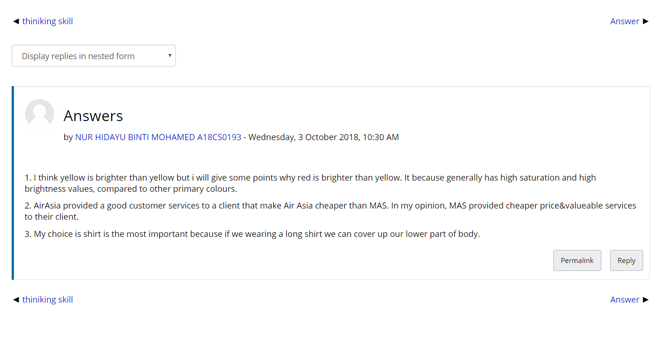The height and width of the screenshot is (344, 672).
Task: Click the left arrow icon above the post
Action: (x=16, y=21)
